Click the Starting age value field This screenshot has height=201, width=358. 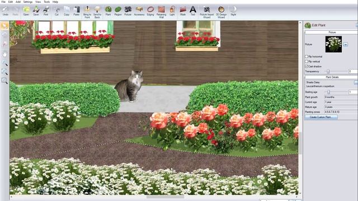353,92
